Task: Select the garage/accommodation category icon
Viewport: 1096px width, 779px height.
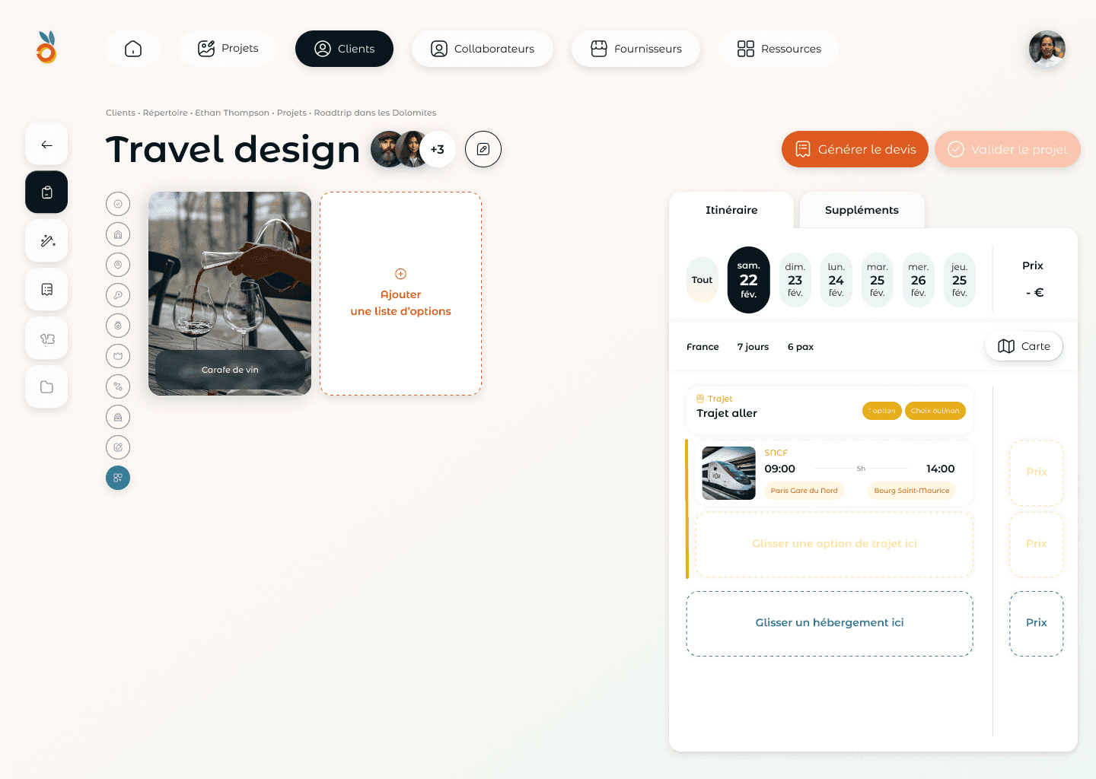Action: 118,234
